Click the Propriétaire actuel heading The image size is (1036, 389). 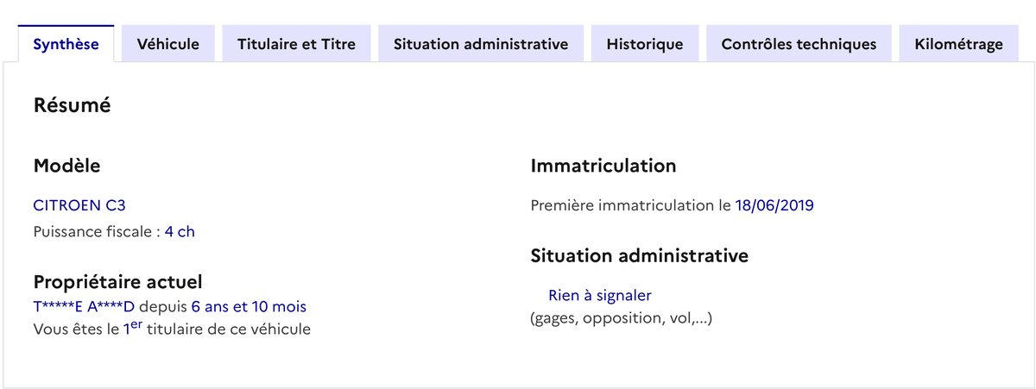coord(117,281)
